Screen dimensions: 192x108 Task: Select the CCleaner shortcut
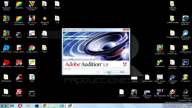tap(19, 78)
